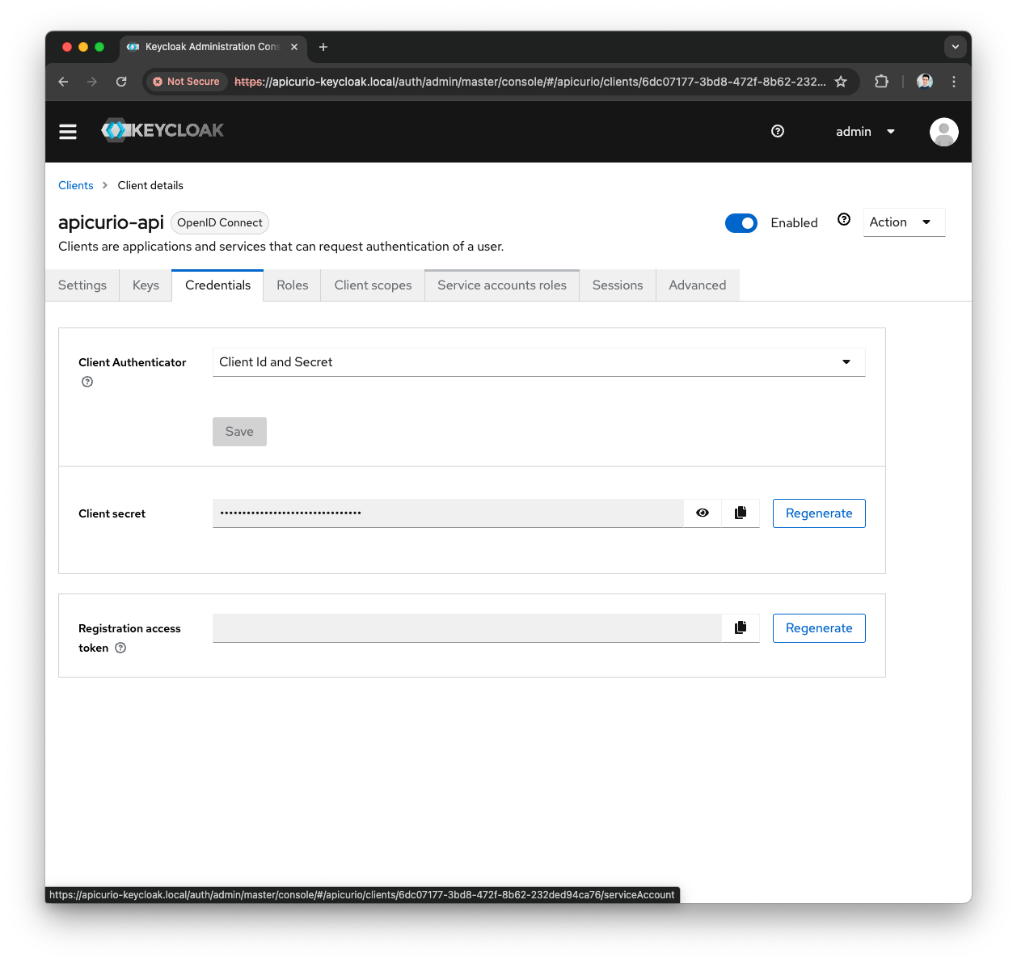Open the hamburger navigation menu
The height and width of the screenshot is (963, 1017).
pos(68,131)
